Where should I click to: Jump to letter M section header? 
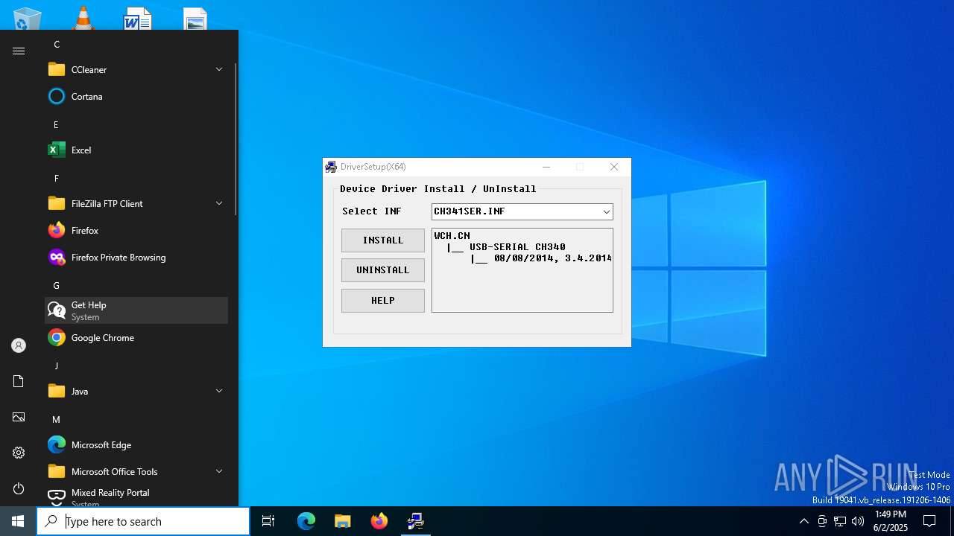pos(56,420)
